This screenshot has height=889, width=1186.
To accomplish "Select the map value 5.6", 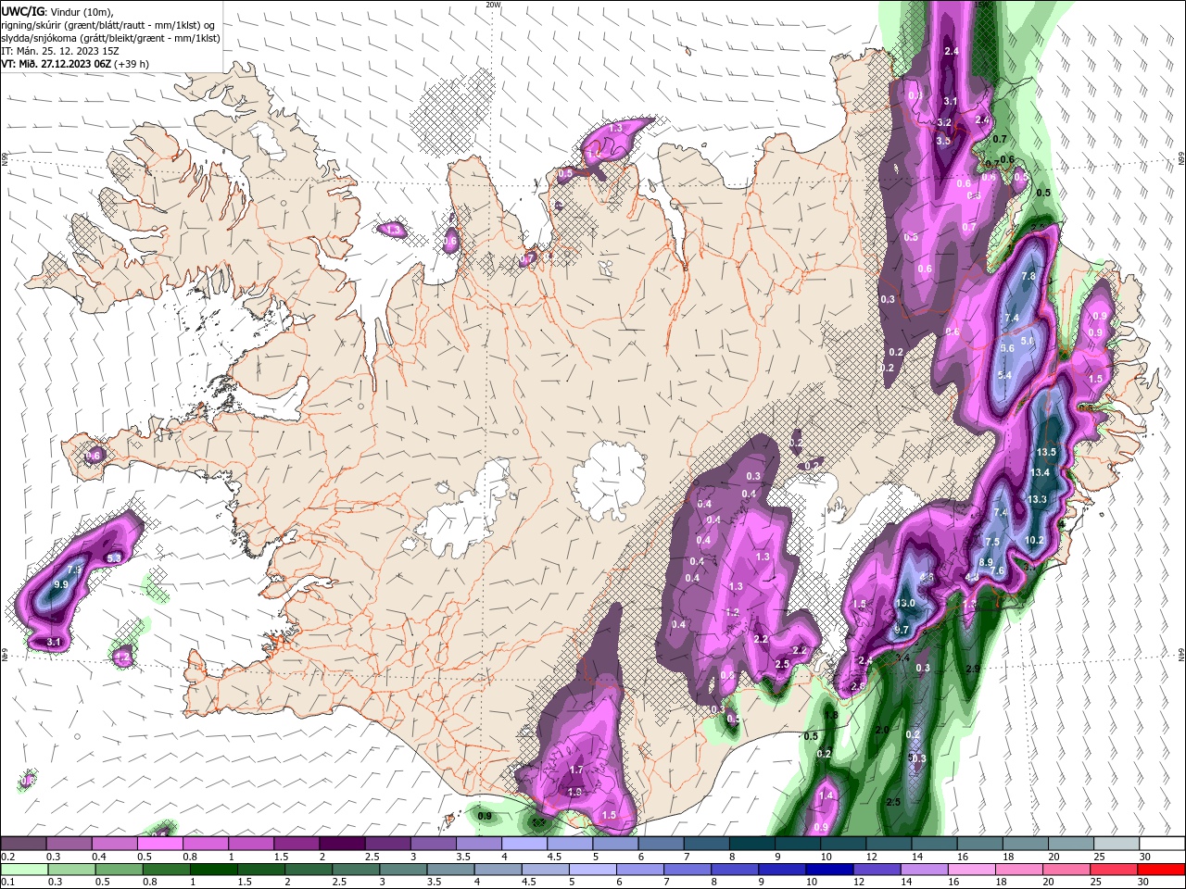I will (1008, 347).
